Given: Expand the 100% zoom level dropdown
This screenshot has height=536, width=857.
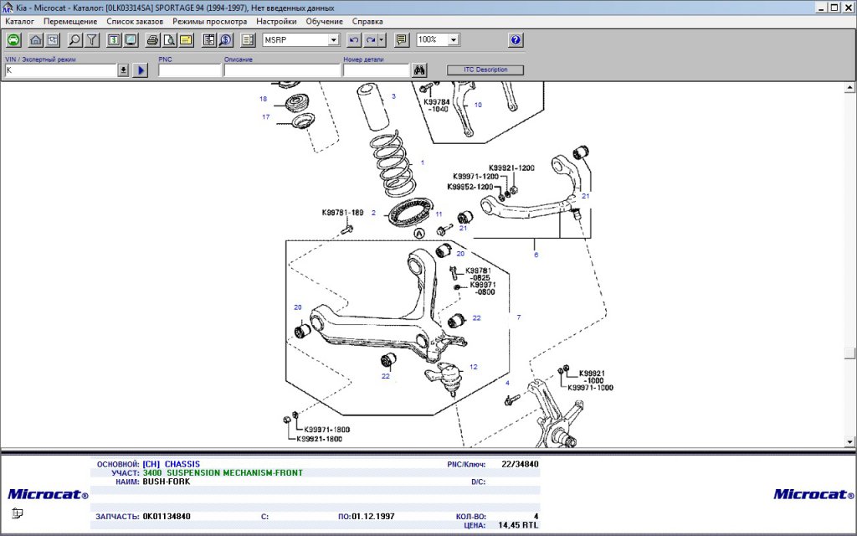Looking at the screenshot, I should (453, 39).
